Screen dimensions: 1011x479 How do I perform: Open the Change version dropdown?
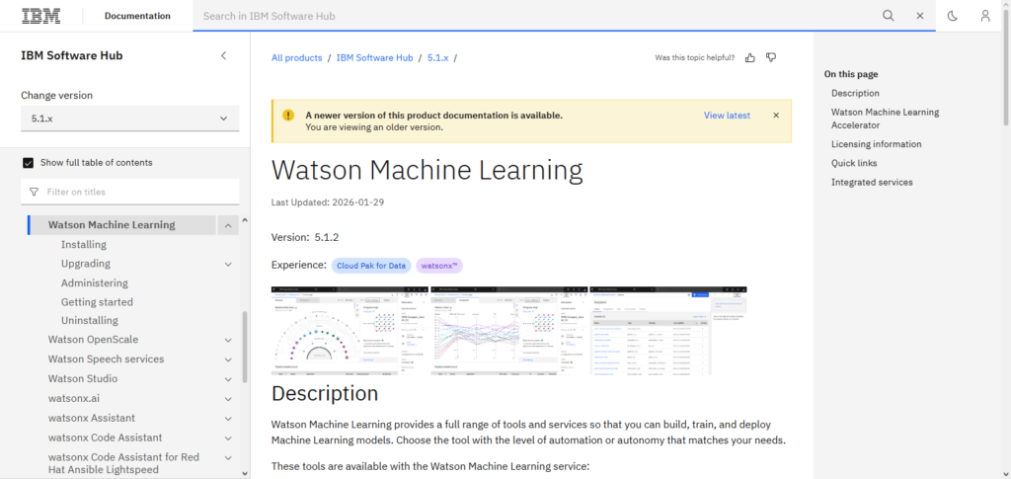(x=129, y=119)
